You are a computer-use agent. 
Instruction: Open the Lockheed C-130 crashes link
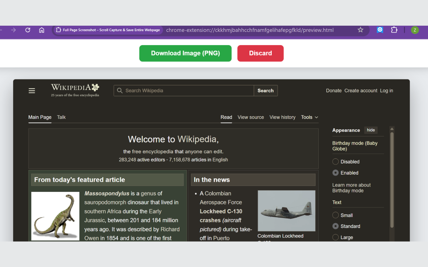pos(221,216)
